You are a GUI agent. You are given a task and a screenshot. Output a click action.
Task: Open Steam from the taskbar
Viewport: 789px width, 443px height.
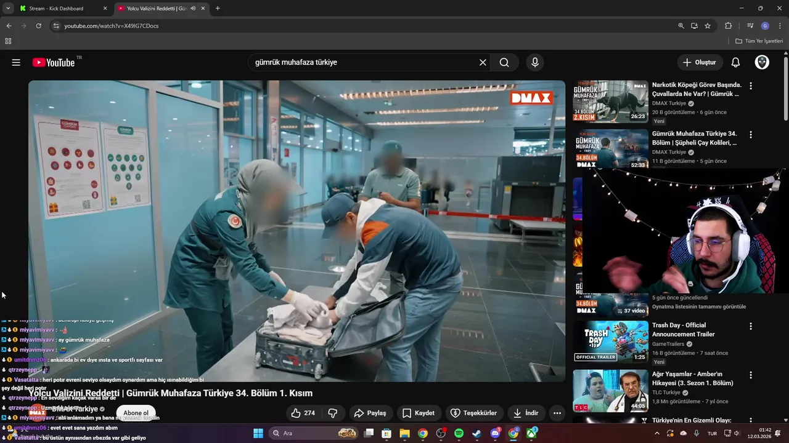coord(476,433)
